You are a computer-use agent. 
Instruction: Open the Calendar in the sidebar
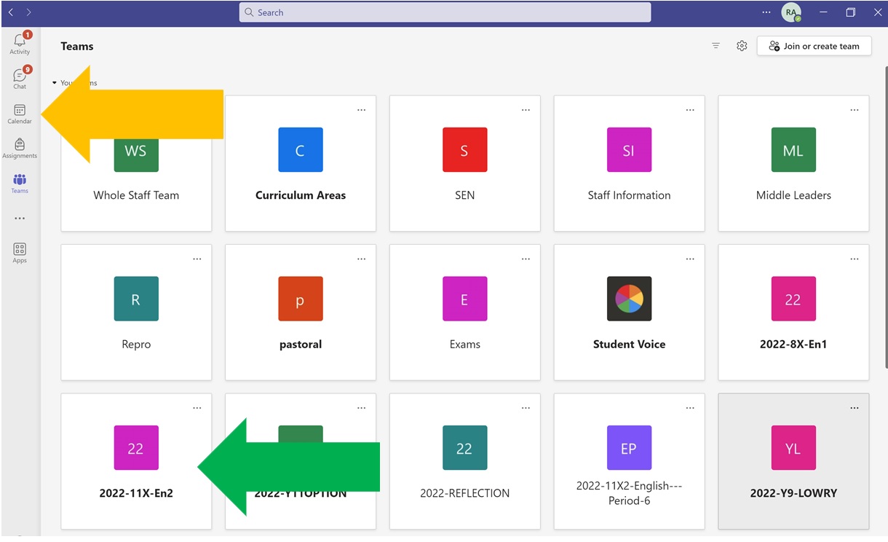(20, 113)
